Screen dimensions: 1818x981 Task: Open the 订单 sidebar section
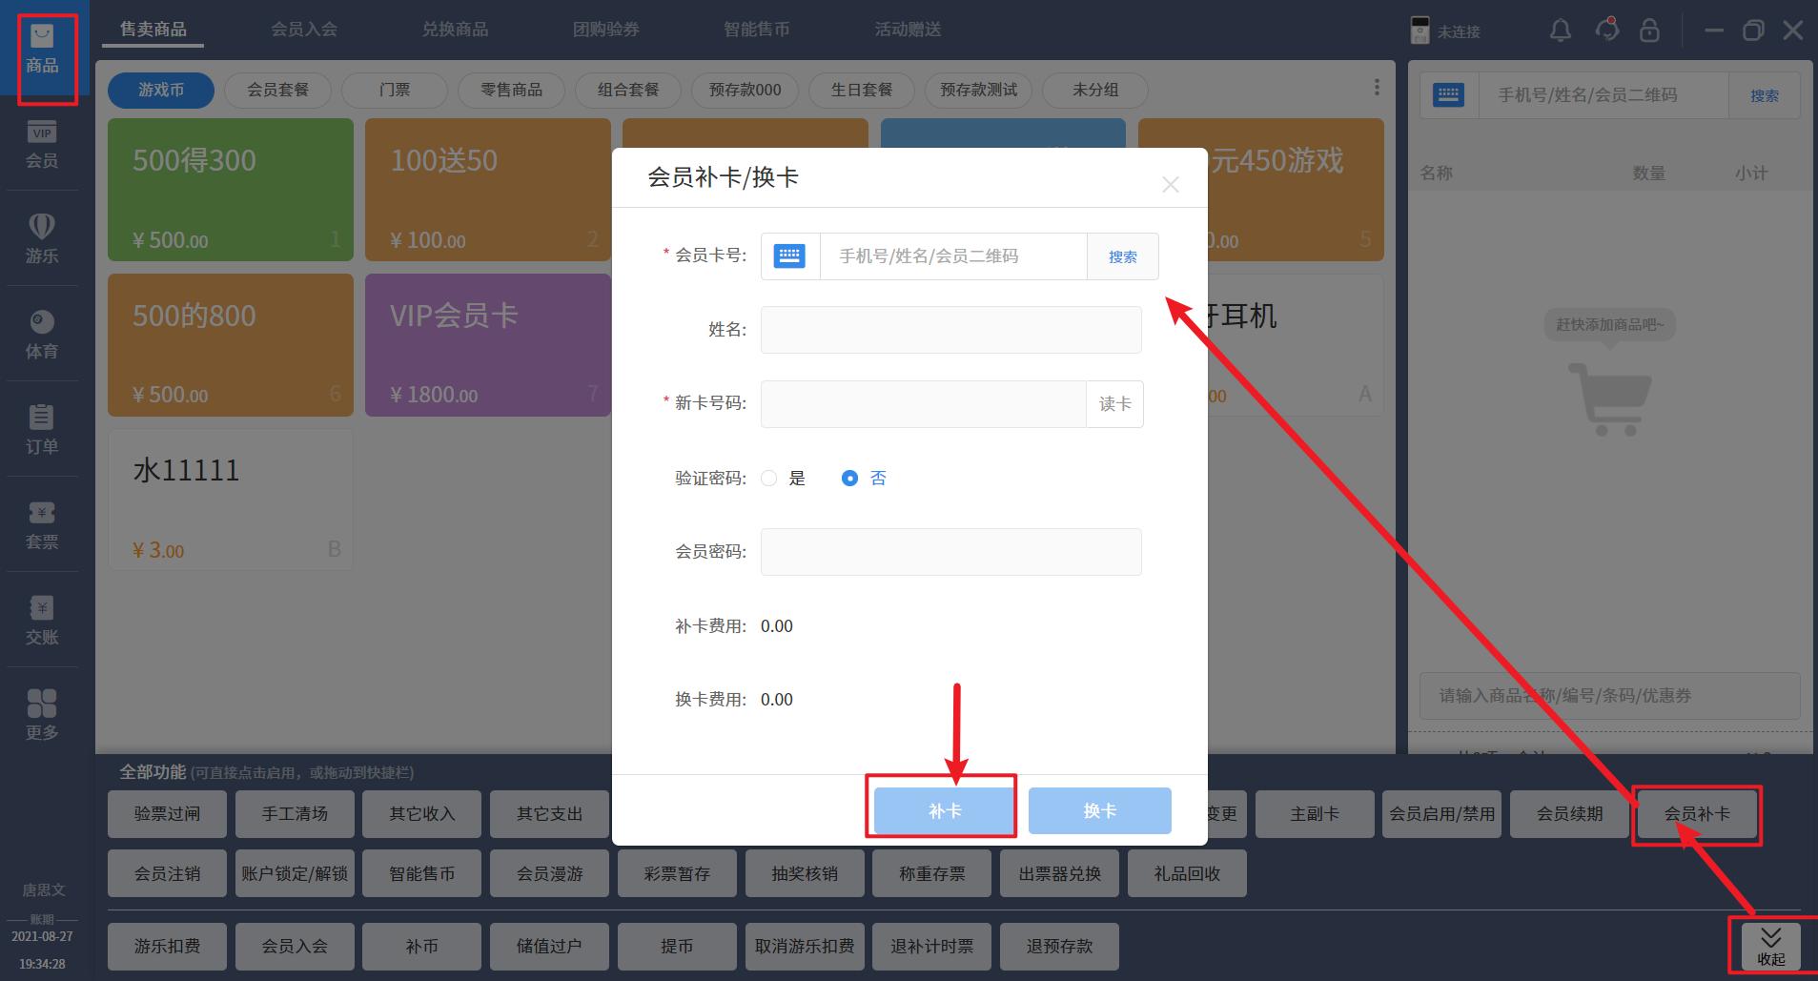[42, 430]
